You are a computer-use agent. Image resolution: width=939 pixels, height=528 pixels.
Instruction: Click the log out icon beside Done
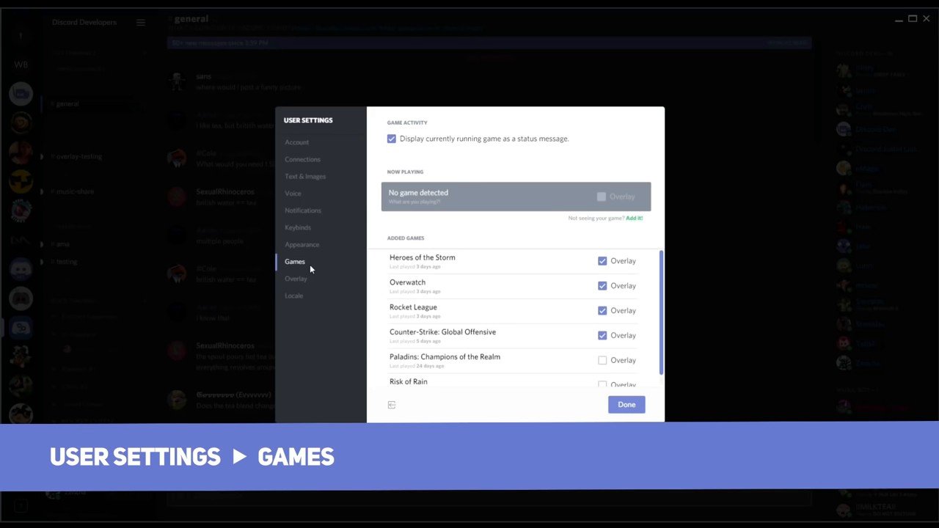click(392, 405)
